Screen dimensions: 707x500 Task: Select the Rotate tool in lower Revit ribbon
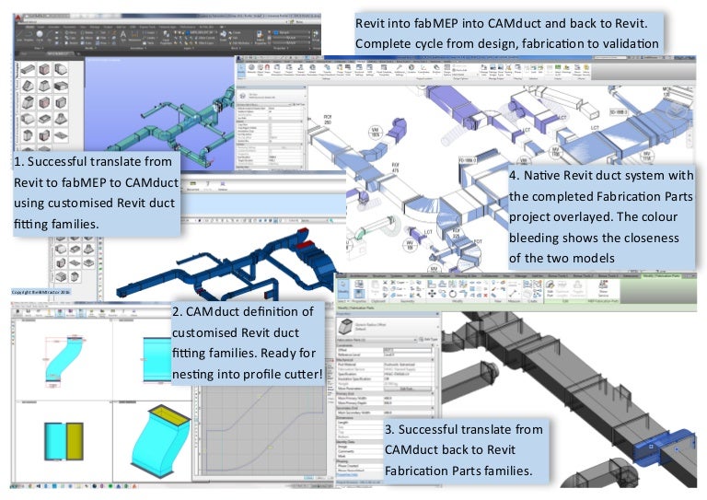click(453, 294)
